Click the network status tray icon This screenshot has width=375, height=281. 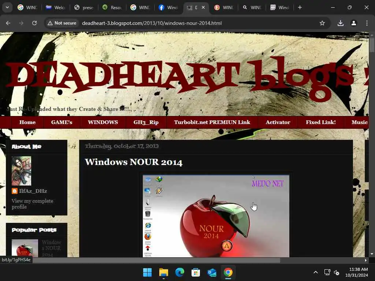(x=327, y=272)
